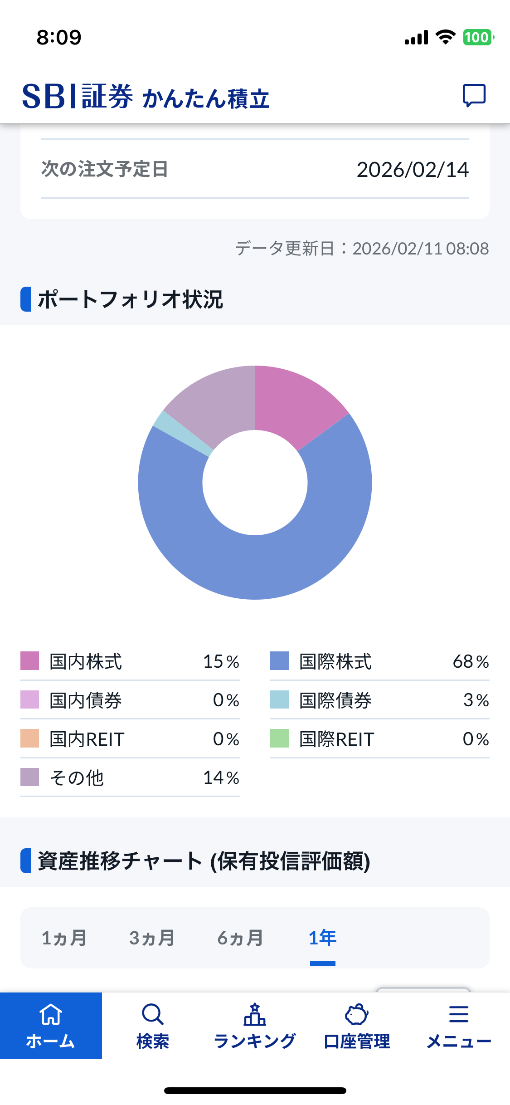
Task: Open the chat message icon
Action: pos(474,95)
